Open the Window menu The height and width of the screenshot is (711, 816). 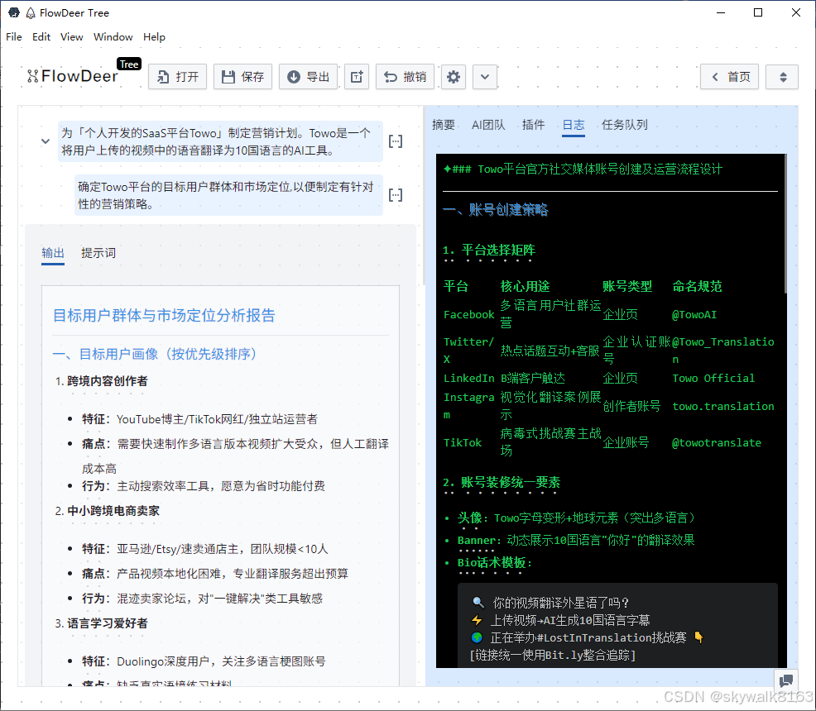click(113, 37)
